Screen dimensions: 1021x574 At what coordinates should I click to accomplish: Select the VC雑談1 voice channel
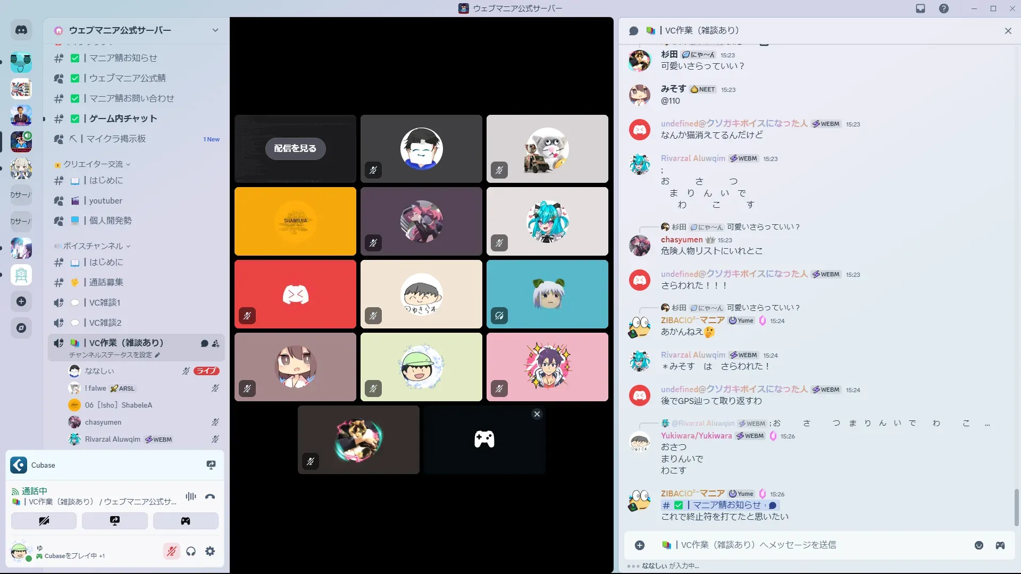click(x=105, y=302)
